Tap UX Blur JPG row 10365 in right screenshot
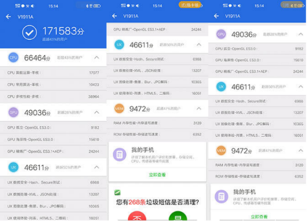 tap(257, 124)
